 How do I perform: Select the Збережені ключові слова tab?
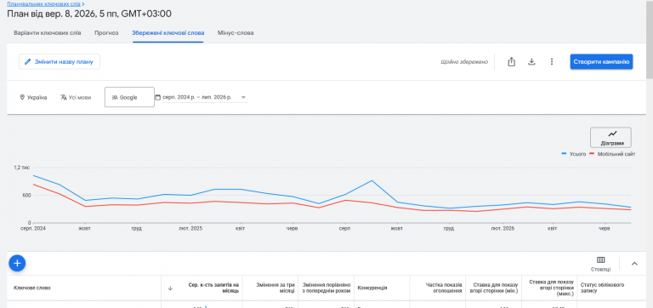[x=168, y=33]
